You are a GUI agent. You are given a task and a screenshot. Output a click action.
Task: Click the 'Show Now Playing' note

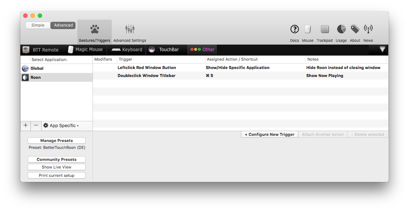coord(325,76)
